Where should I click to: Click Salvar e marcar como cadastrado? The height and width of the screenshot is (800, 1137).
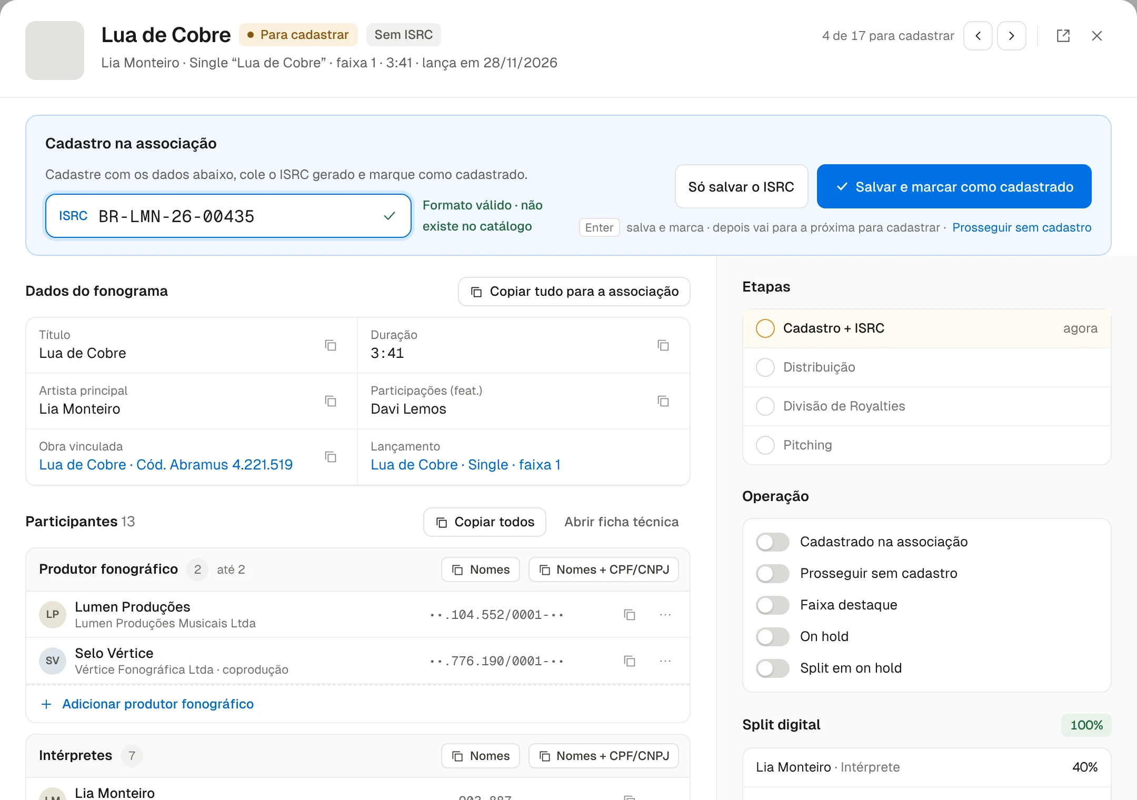pos(954,186)
